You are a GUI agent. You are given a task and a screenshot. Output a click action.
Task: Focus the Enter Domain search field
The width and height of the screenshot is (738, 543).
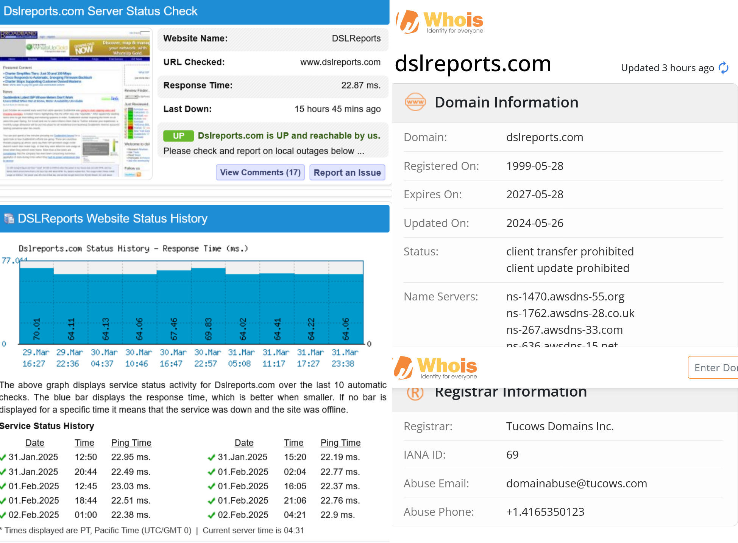tap(713, 367)
